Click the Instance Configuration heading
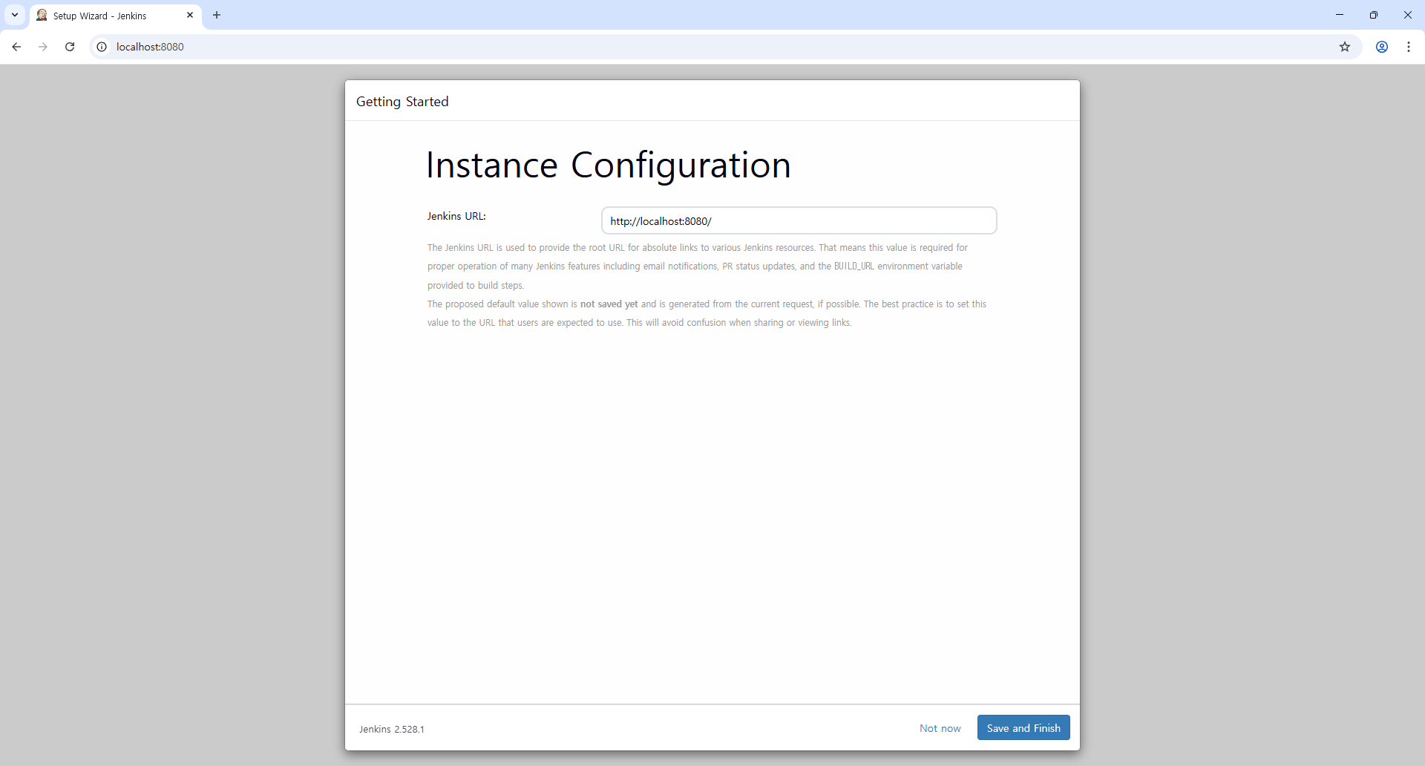 pyautogui.click(x=609, y=166)
